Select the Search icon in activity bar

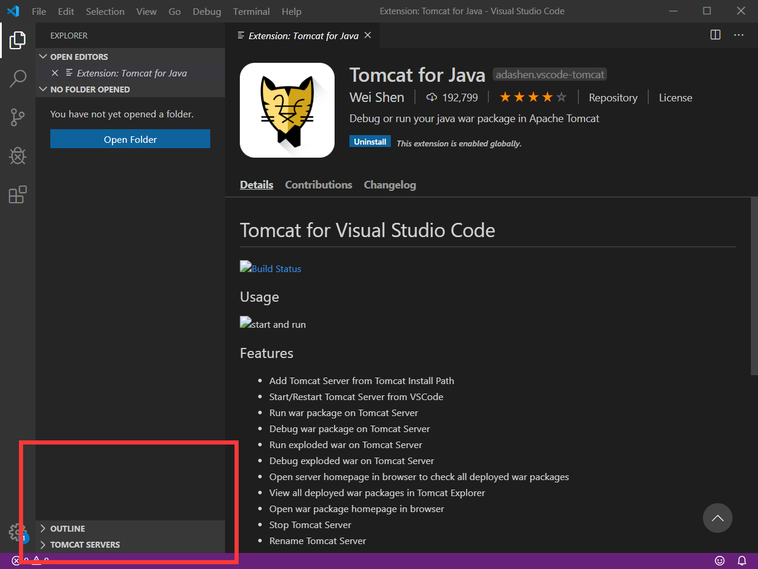pos(18,78)
